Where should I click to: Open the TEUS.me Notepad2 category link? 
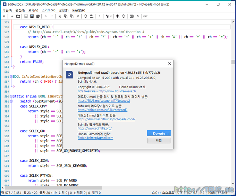[x=104, y=101]
